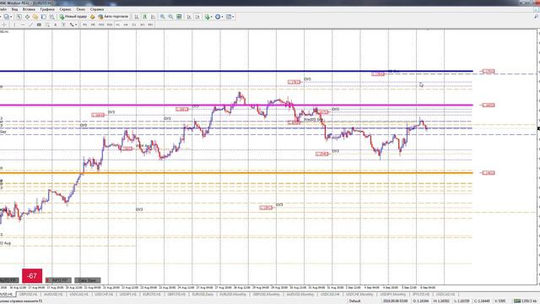Open the Сервис menu
This screenshot has width=540, height=304.
pos(66,9)
